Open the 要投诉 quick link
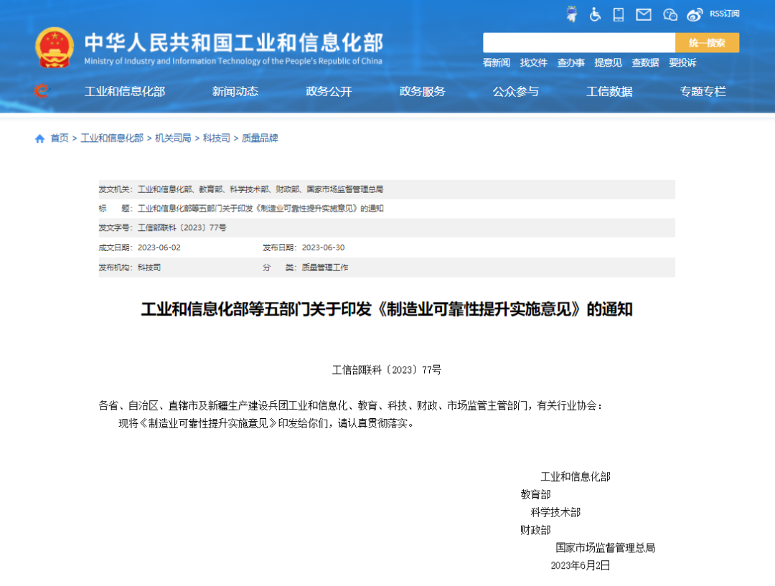The height and width of the screenshot is (586, 775). coord(682,62)
